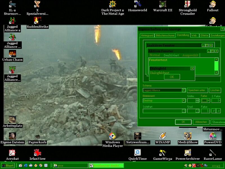Open the Schriftart Farbe color picker
This screenshot has height=169, width=225.
[205, 111]
